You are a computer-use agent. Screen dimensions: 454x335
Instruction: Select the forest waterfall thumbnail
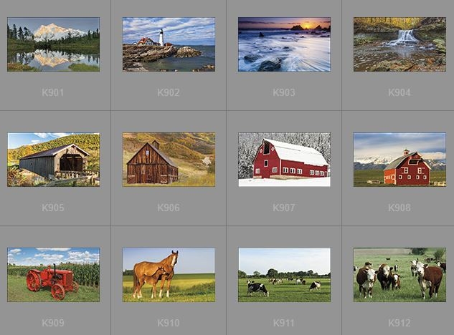pos(399,44)
